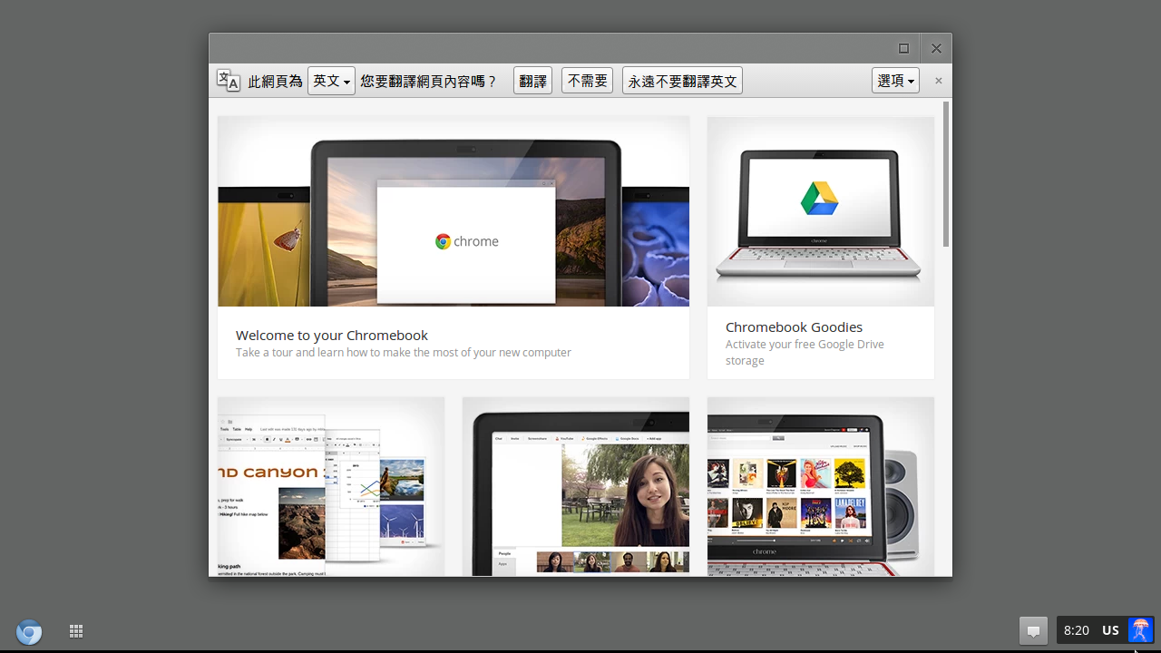Expand the 英文 language dropdown
Viewport: 1161px width, 653px height.
pyautogui.click(x=331, y=81)
